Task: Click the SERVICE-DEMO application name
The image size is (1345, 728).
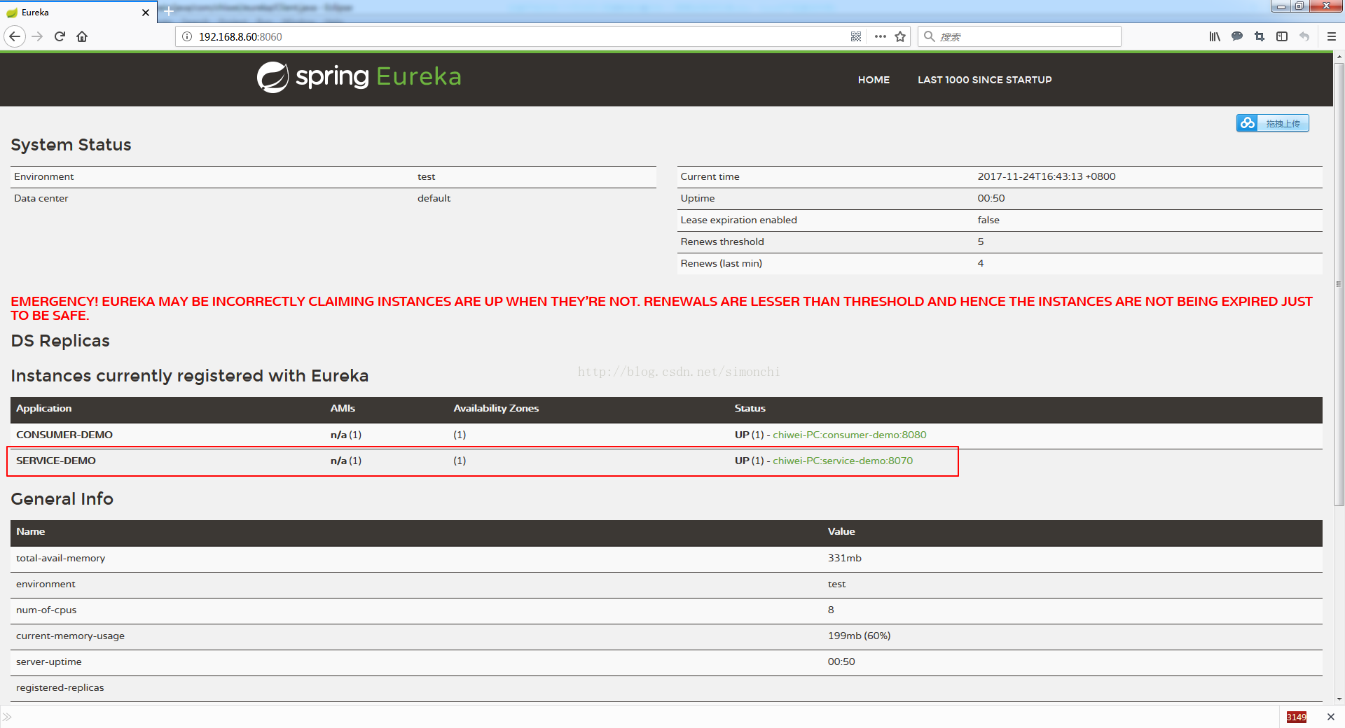Action: coord(56,461)
